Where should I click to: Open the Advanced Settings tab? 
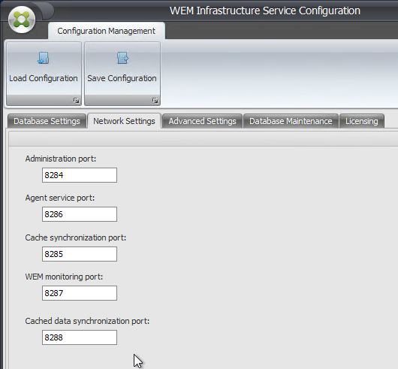click(x=202, y=121)
